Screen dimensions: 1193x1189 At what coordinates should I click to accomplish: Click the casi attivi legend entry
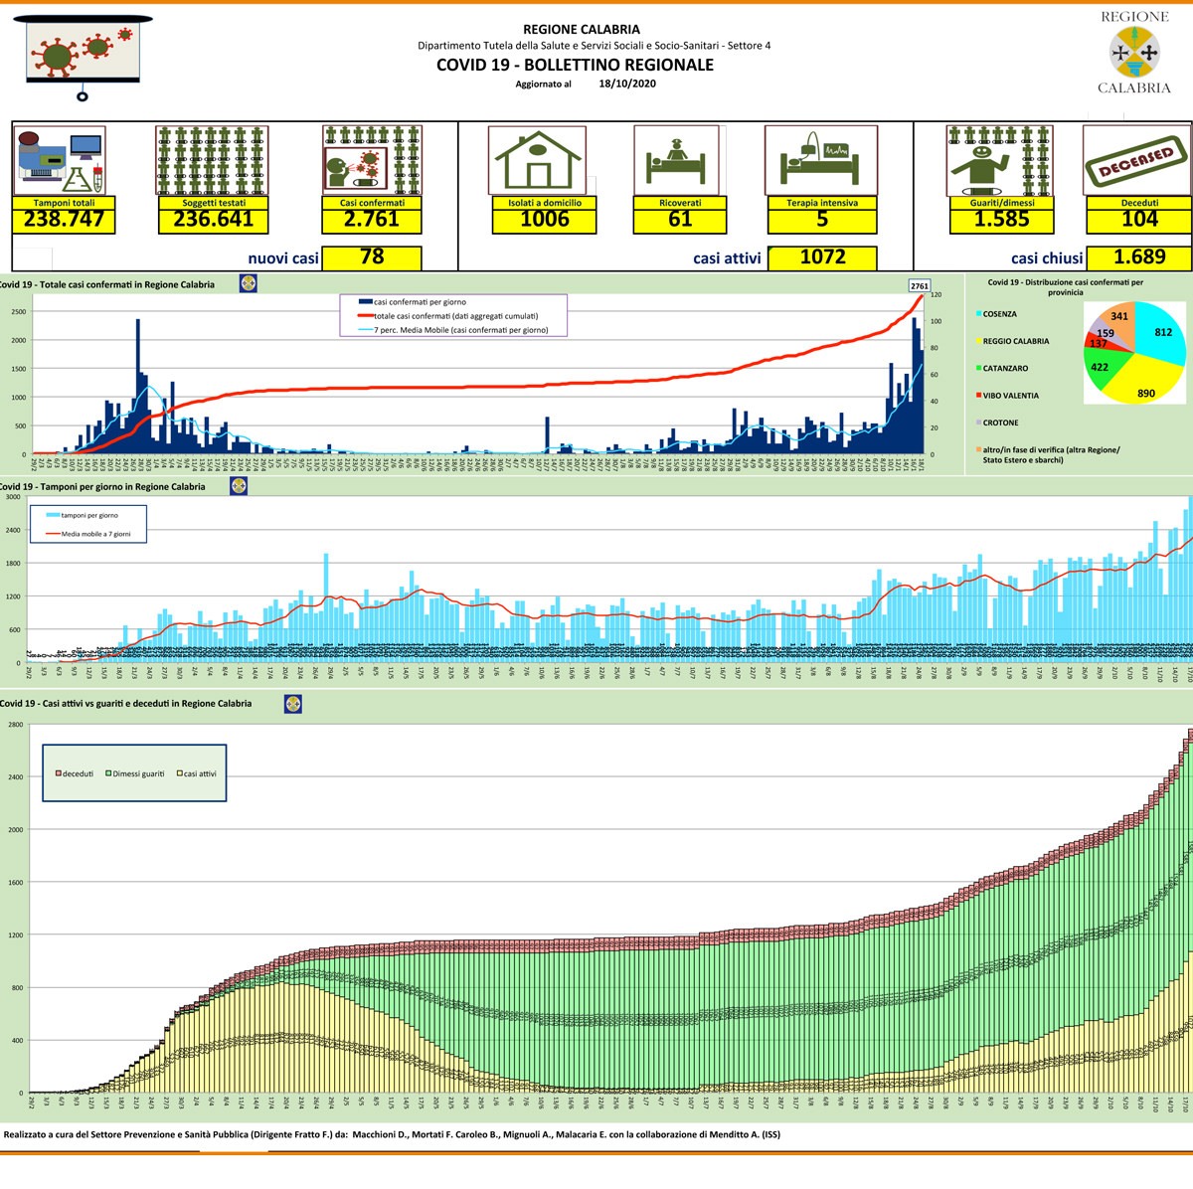pyautogui.click(x=196, y=773)
